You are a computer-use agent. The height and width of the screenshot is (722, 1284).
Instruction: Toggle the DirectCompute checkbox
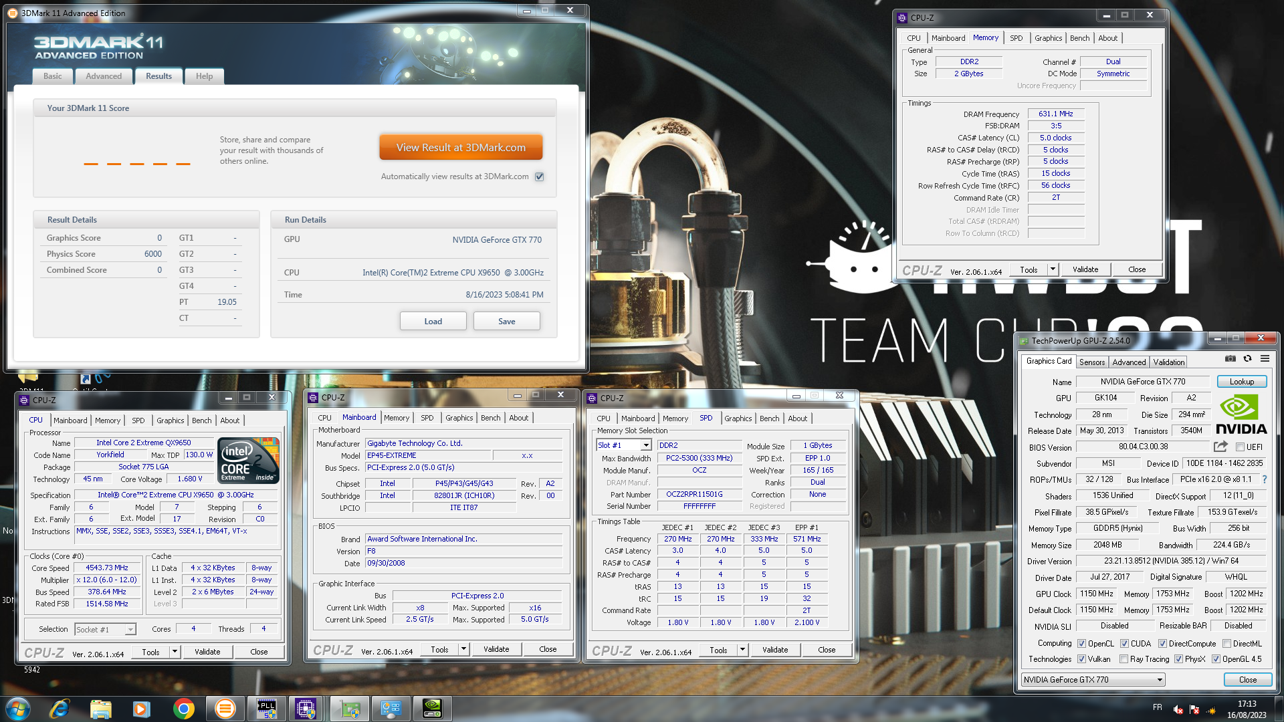pyautogui.click(x=1162, y=644)
